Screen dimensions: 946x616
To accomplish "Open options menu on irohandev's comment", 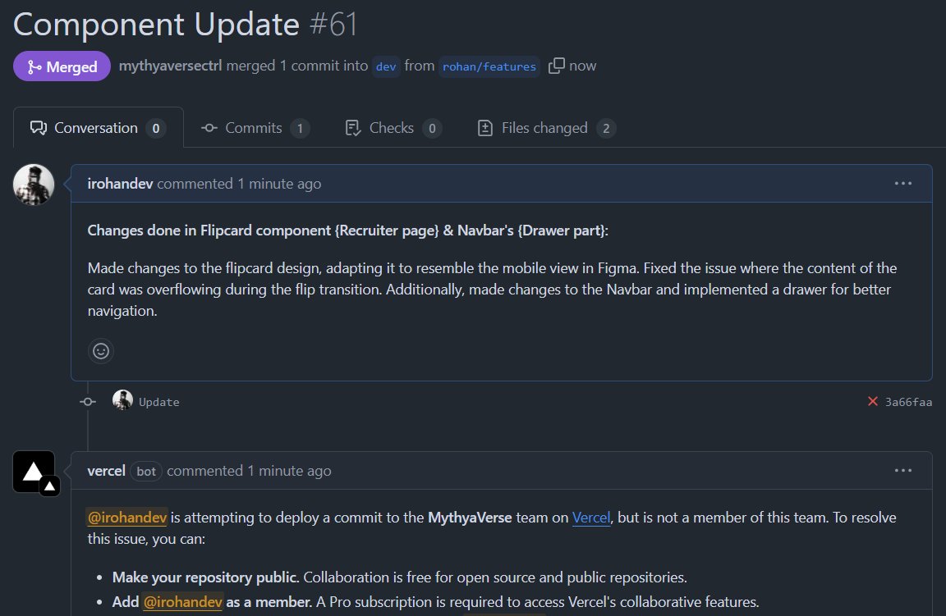I will pos(903,184).
